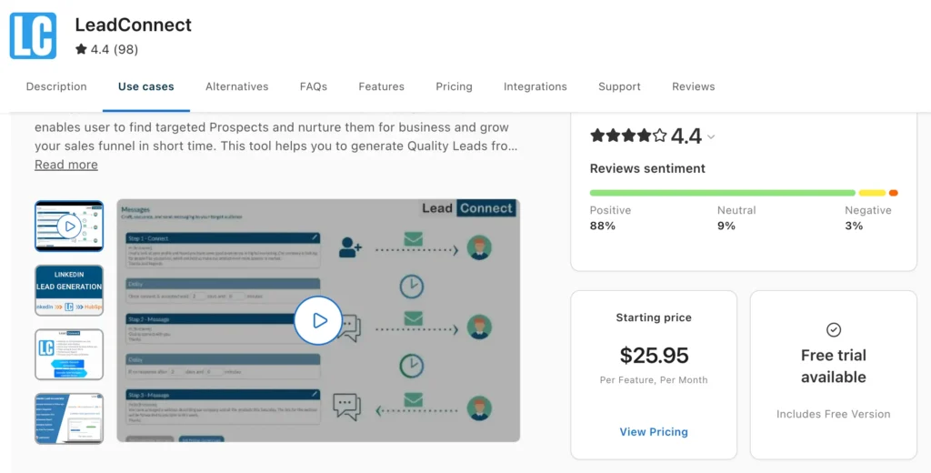Select the fourth blue slanted thumbnail
This screenshot has height=473, width=931.
(x=69, y=418)
